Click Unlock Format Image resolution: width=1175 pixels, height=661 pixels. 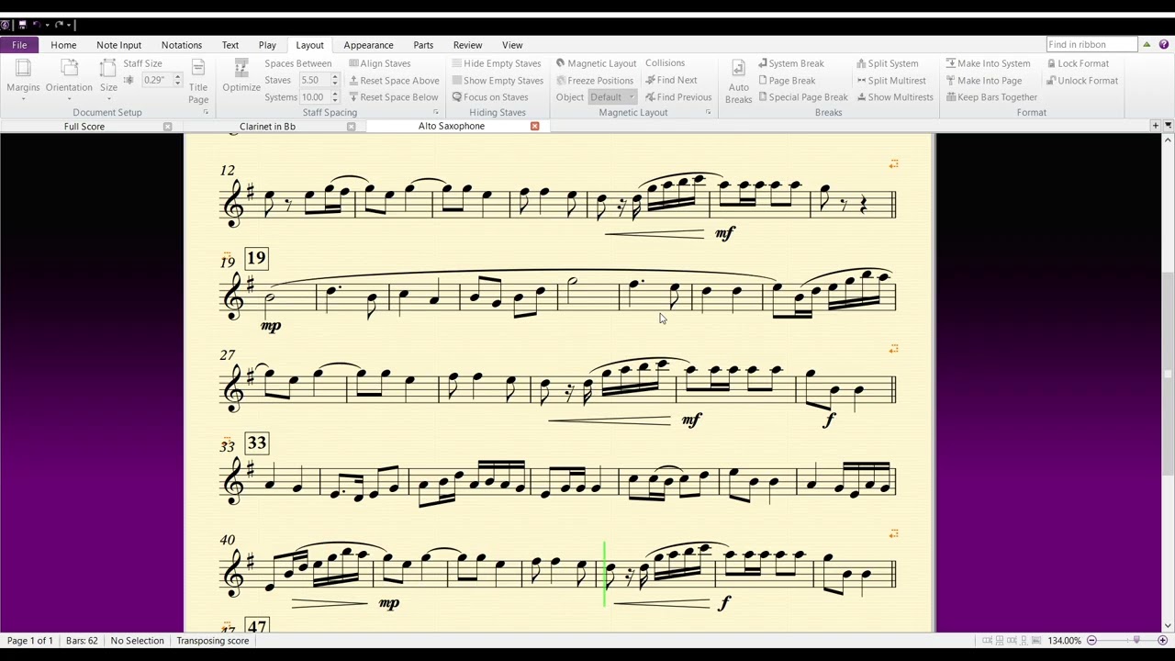tap(1081, 80)
